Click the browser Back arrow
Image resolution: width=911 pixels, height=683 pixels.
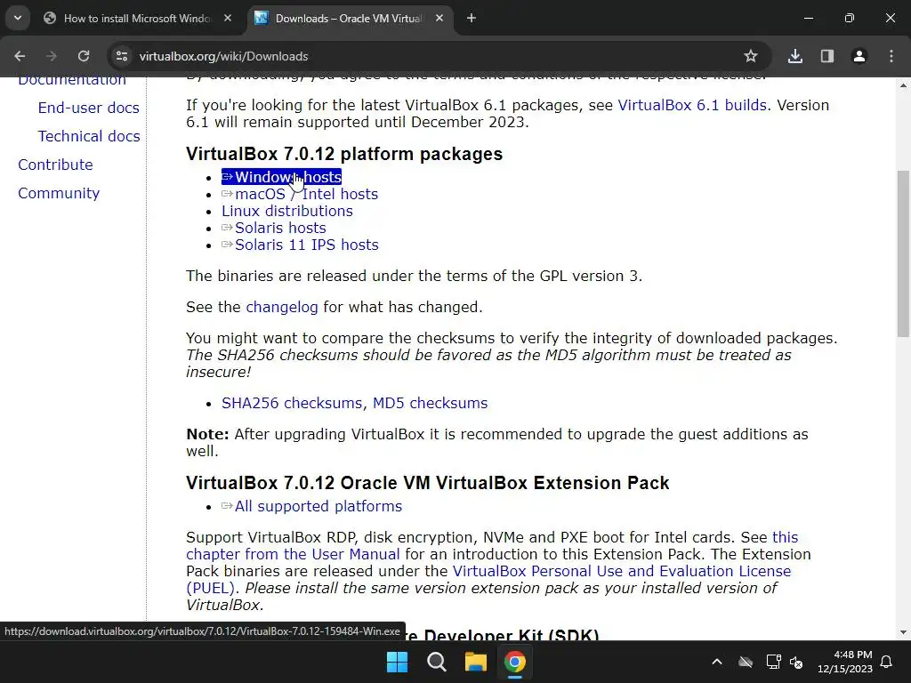coord(20,56)
